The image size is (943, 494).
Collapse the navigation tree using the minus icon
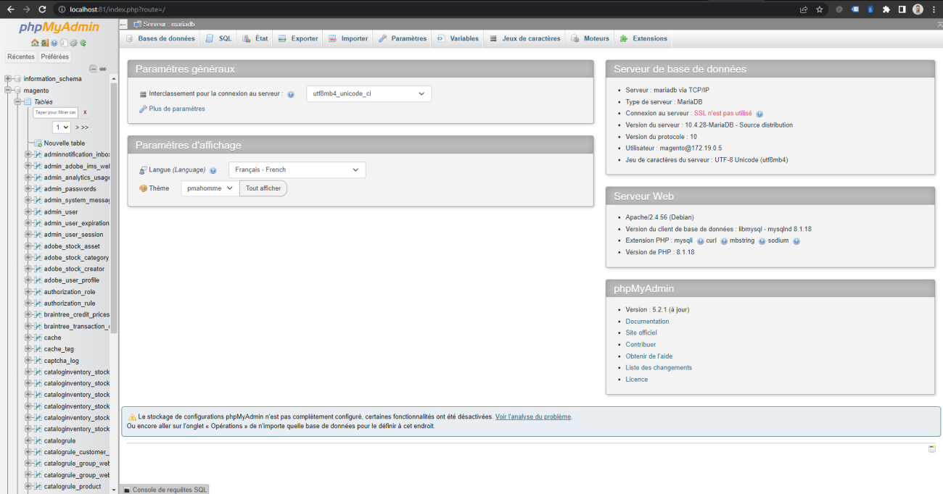(92, 68)
